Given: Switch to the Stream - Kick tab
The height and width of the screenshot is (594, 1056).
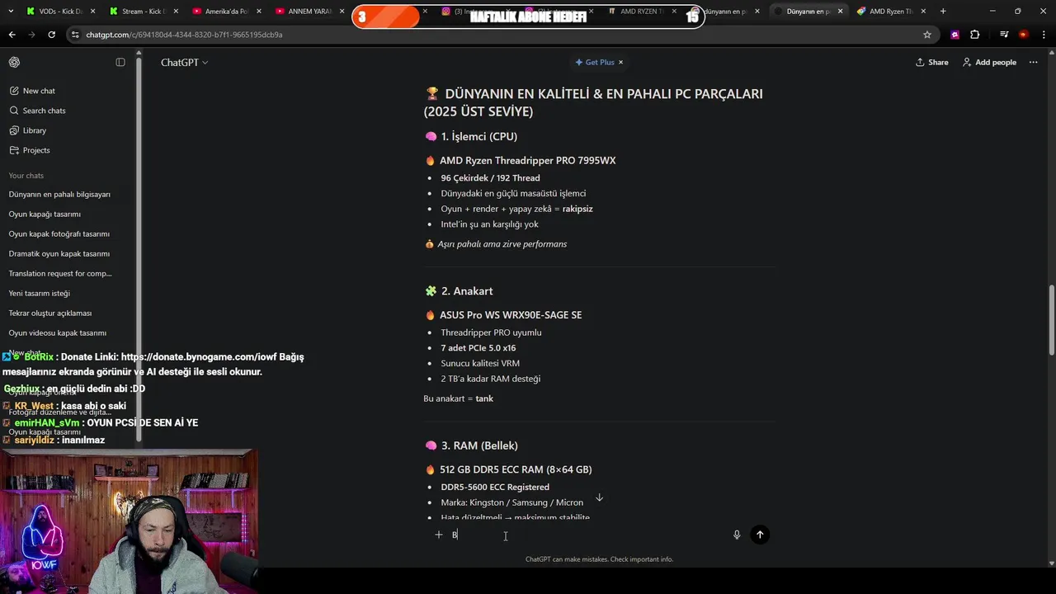Looking at the screenshot, I should pyautogui.click(x=142, y=12).
